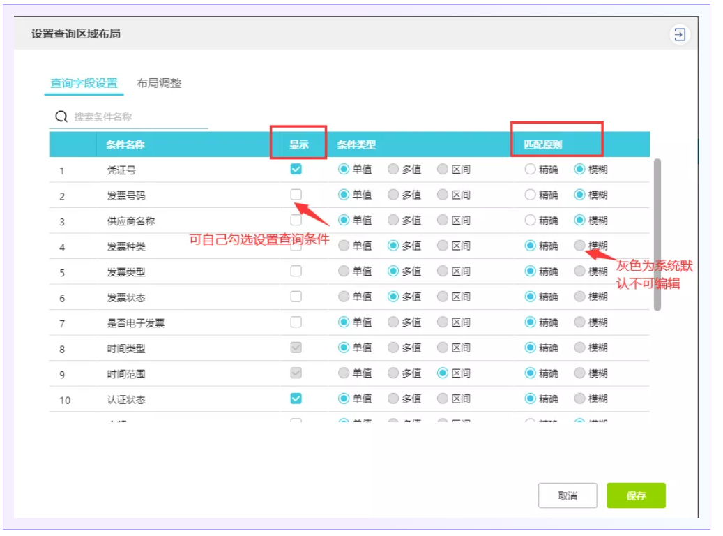Choose 精确 match for 凭证号
This screenshot has height=536, width=723.
[531, 169]
